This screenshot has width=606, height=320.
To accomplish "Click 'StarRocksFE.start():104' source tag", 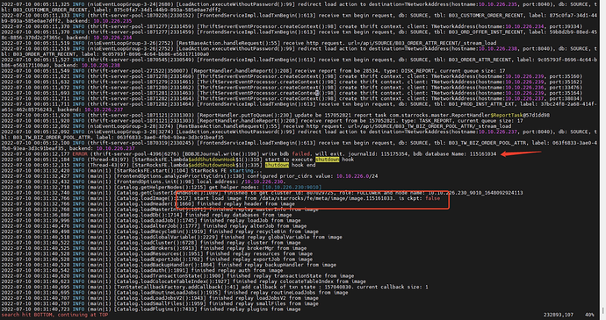I will pos(149,170).
